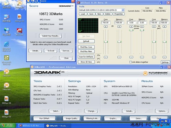Click the 3DMark06 window title bar icon
171x128 pixels.
click(x=32, y=67)
